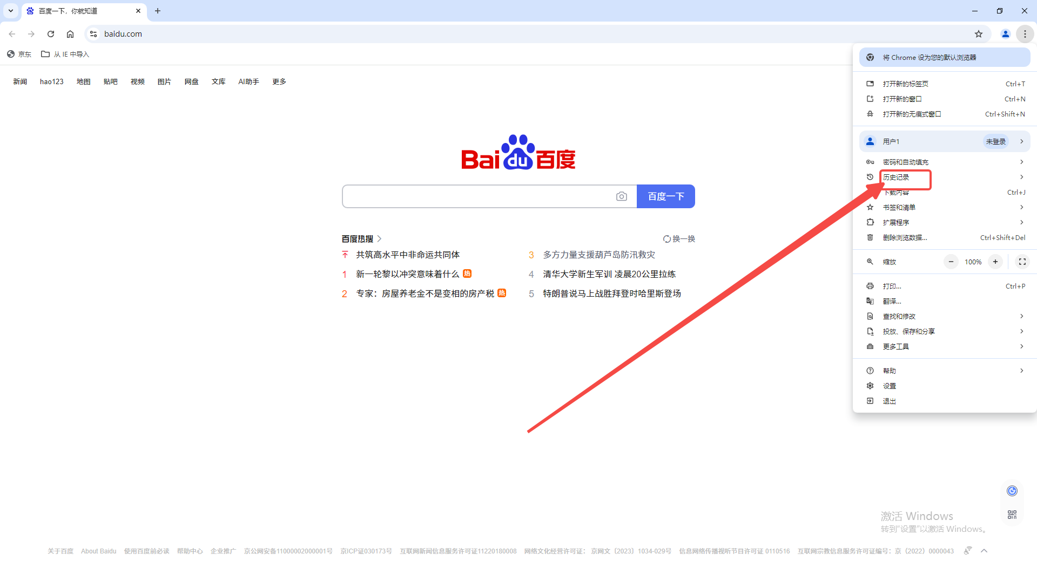1037x561 pixels.
Task: Select 打开新的标签页 menu item
Action: [x=945, y=84]
